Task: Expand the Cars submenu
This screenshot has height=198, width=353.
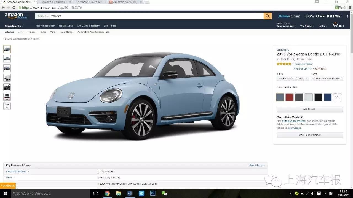Action: [x=21, y=32]
